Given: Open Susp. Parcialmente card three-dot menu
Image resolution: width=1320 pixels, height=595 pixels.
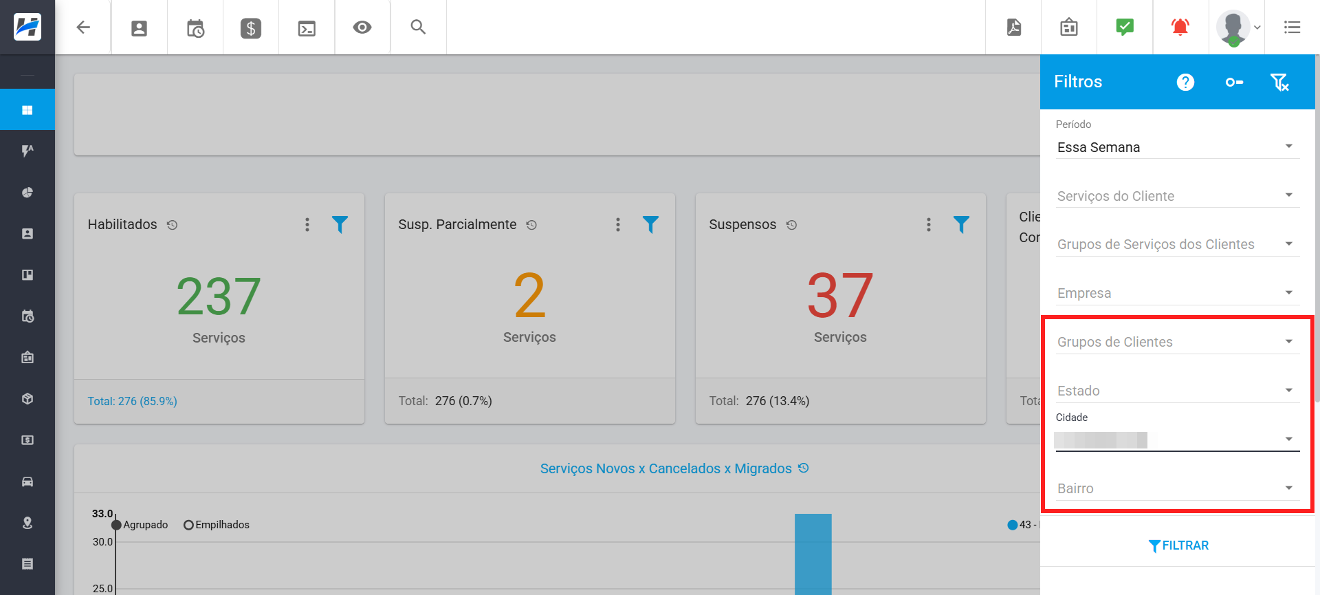Looking at the screenshot, I should tap(618, 224).
